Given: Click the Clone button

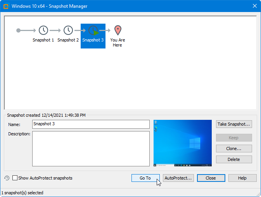Looking at the screenshot, I should (234, 149).
